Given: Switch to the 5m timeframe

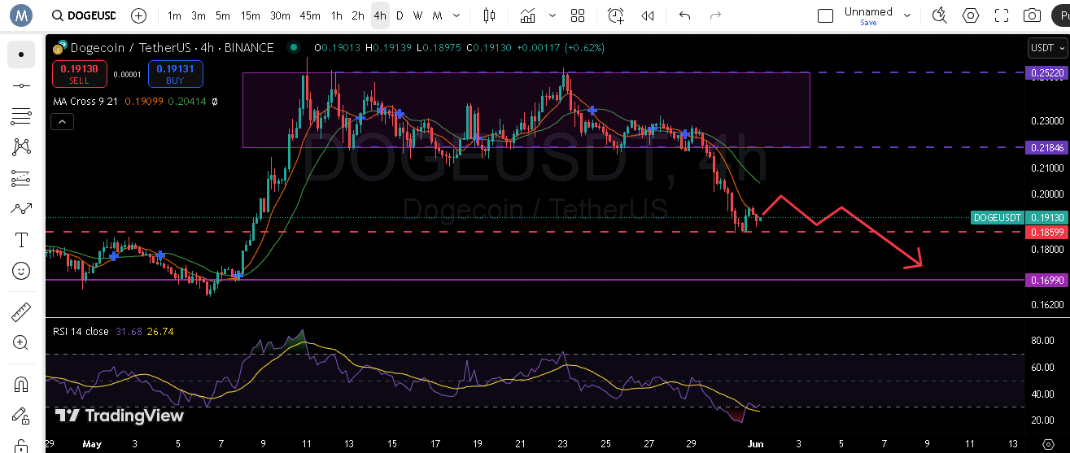Looking at the screenshot, I should click(223, 15).
